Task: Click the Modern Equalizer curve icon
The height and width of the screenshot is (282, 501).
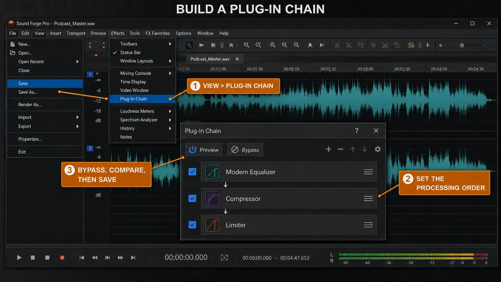Action: 212,172
